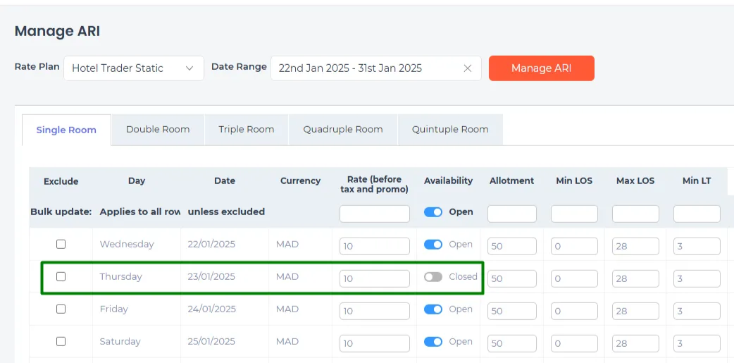The image size is (734, 363).
Task: Click Saturday's Max LOS input box
Action: coord(635,343)
